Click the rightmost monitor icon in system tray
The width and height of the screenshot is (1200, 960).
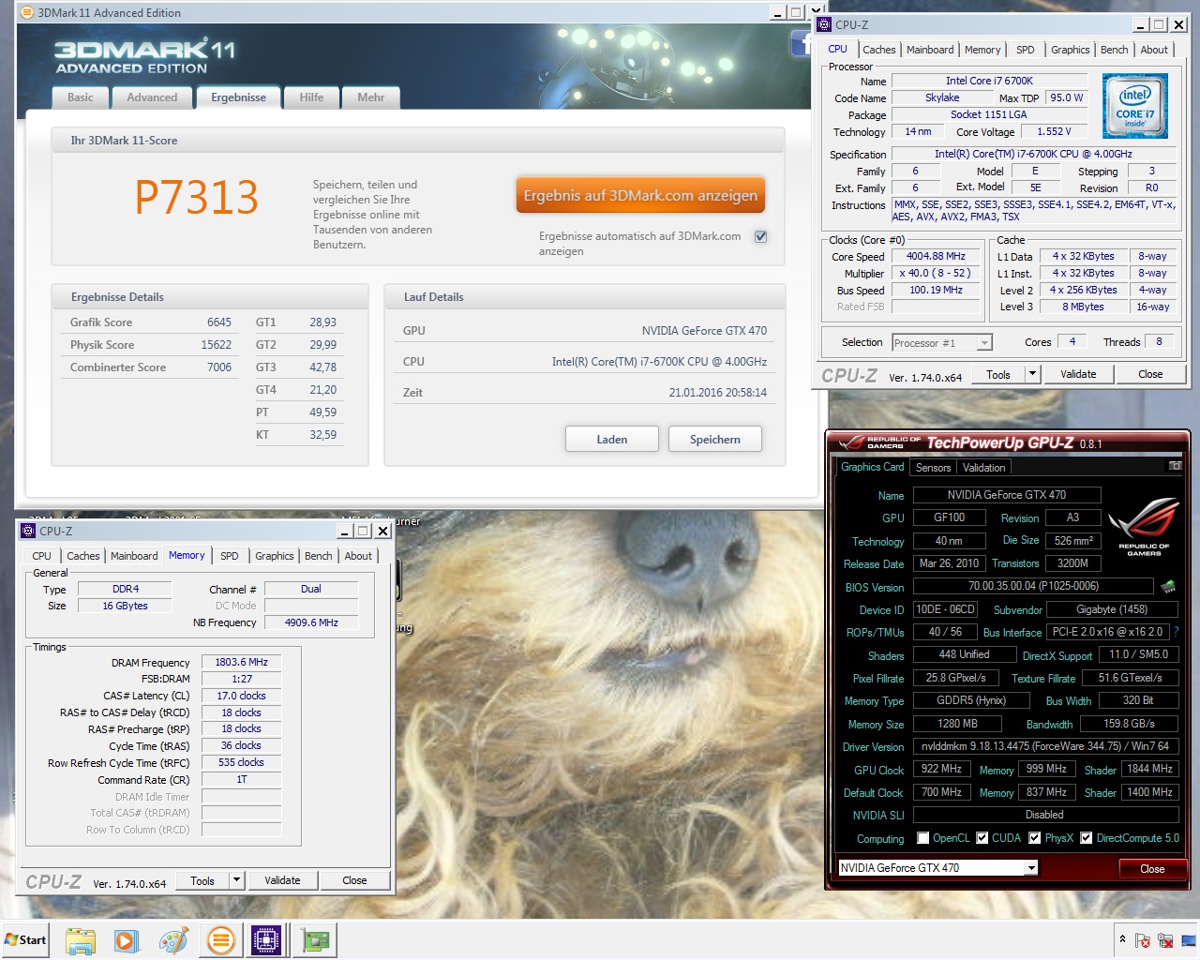click(x=1188, y=940)
